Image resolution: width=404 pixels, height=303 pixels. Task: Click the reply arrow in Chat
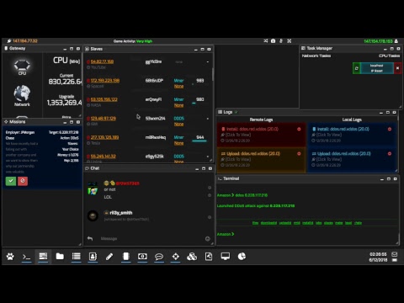[90, 238]
